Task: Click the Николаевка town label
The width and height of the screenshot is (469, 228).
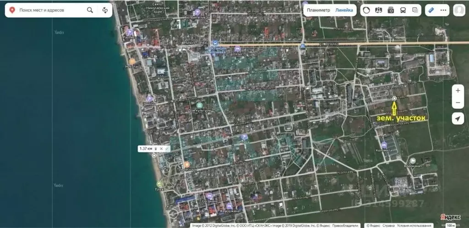Action: pos(196,43)
